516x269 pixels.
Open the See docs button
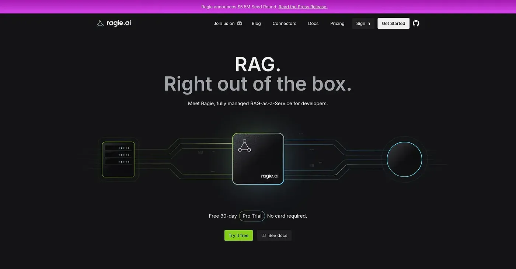click(274, 235)
